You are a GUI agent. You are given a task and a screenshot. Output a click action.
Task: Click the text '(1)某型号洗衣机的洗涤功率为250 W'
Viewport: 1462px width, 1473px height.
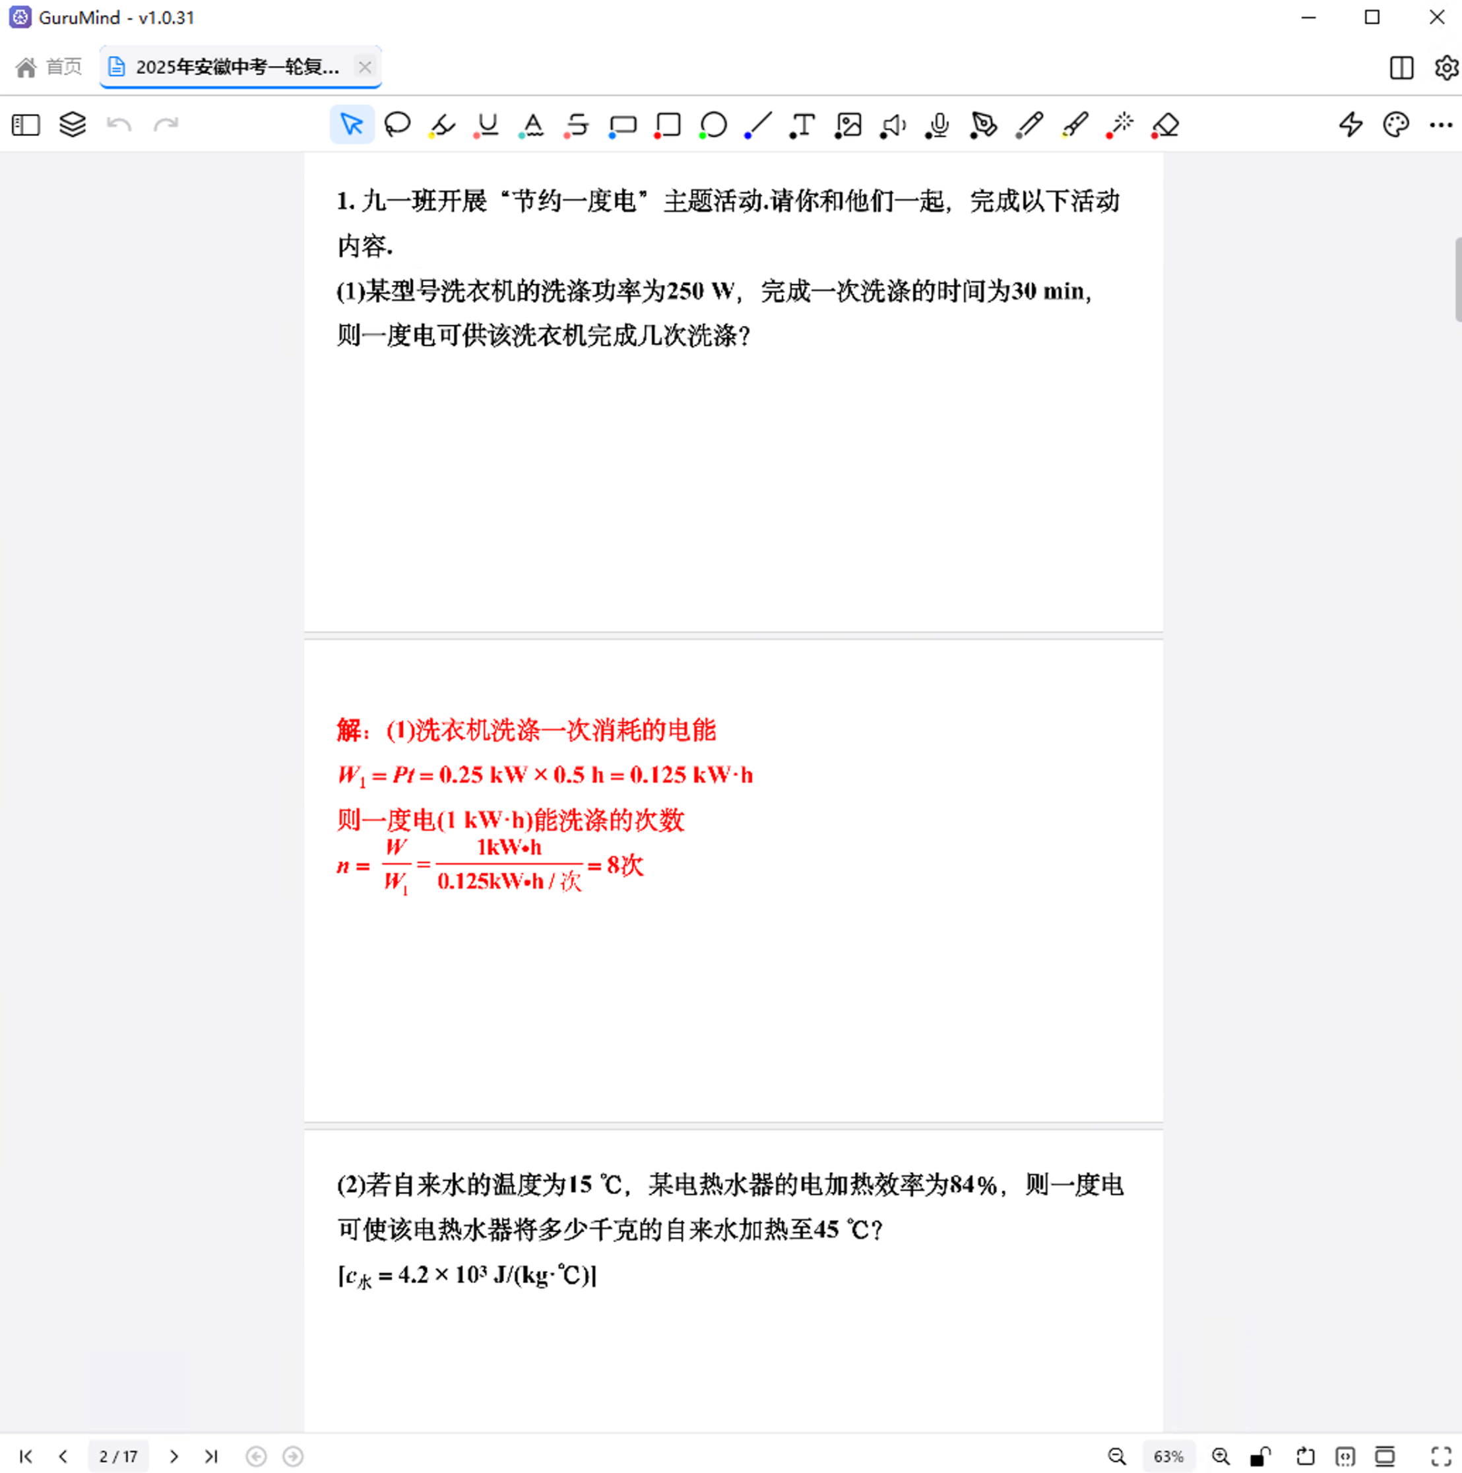point(535,291)
